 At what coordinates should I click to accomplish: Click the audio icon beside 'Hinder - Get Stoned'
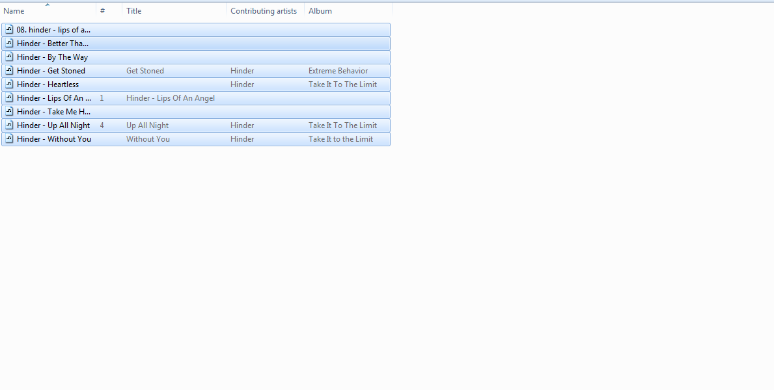click(9, 70)
